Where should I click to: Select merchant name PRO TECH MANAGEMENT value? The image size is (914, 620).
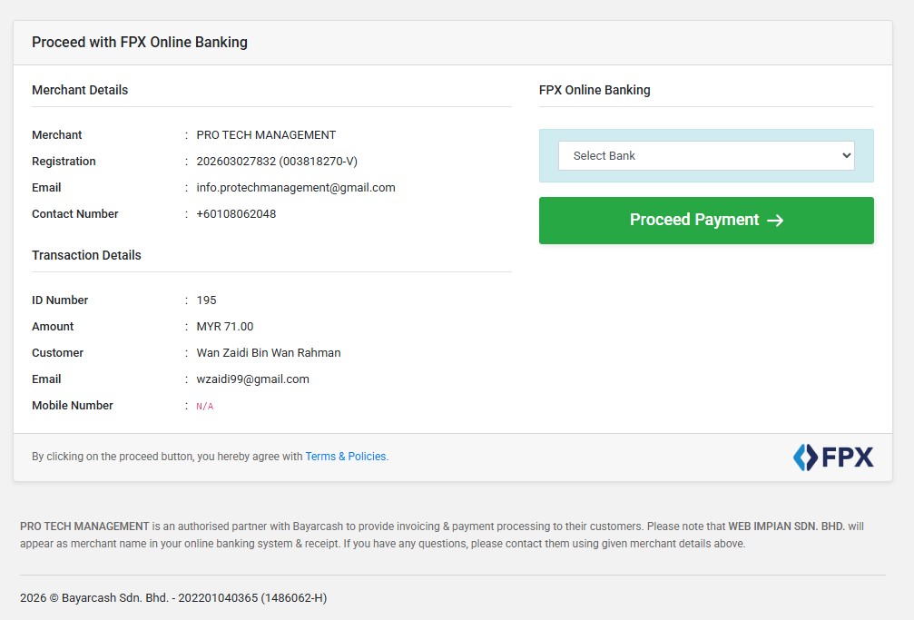266,134
